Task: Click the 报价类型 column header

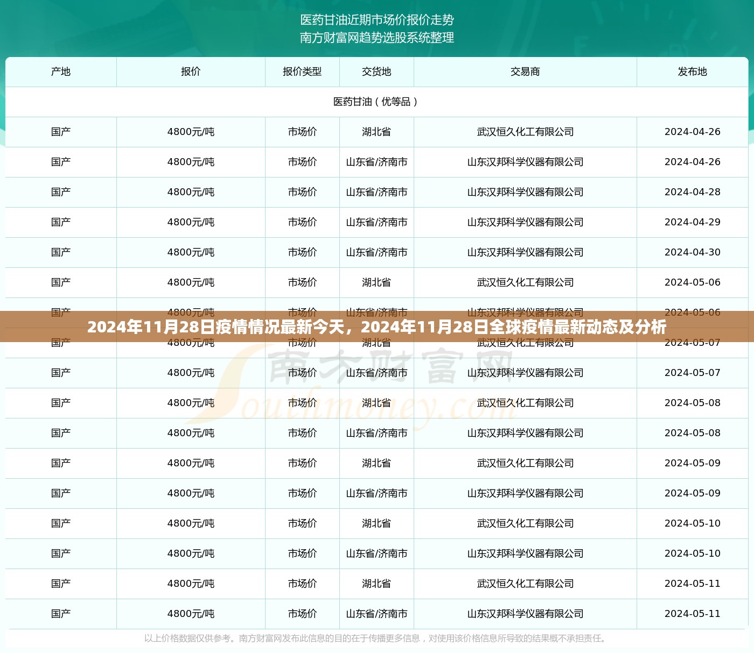Action: tap(302, 72)
